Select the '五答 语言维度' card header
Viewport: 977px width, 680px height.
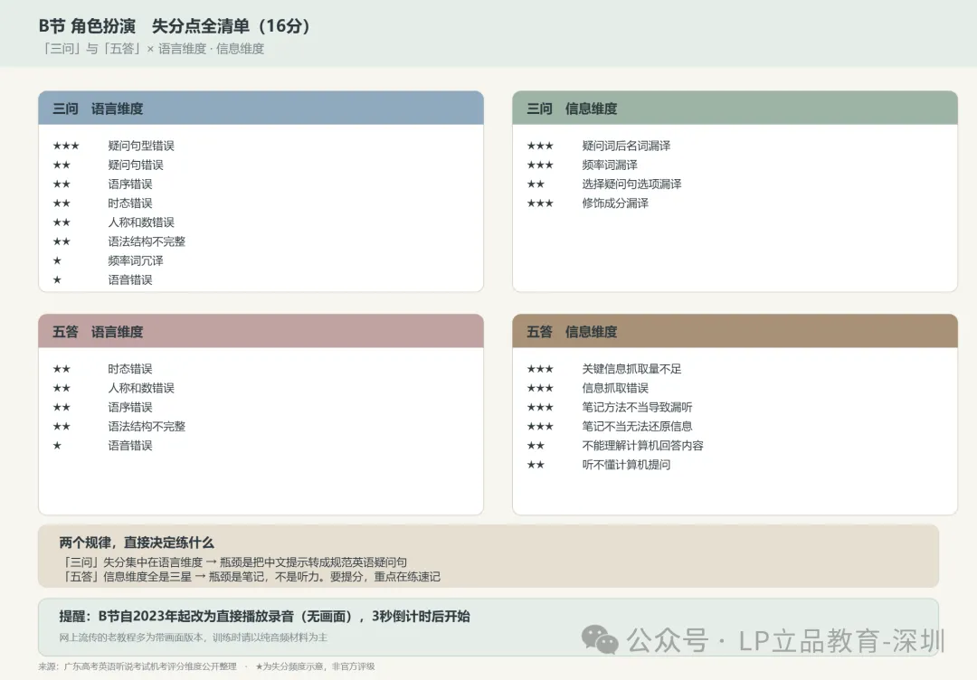tap(261, 331)
